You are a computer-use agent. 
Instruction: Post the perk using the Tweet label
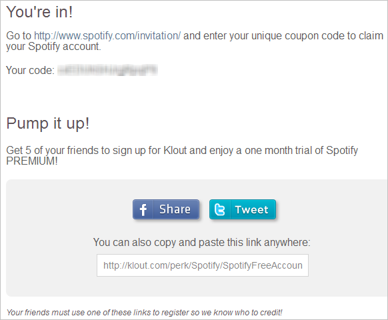pyautogui.click(x=251, y=209)
